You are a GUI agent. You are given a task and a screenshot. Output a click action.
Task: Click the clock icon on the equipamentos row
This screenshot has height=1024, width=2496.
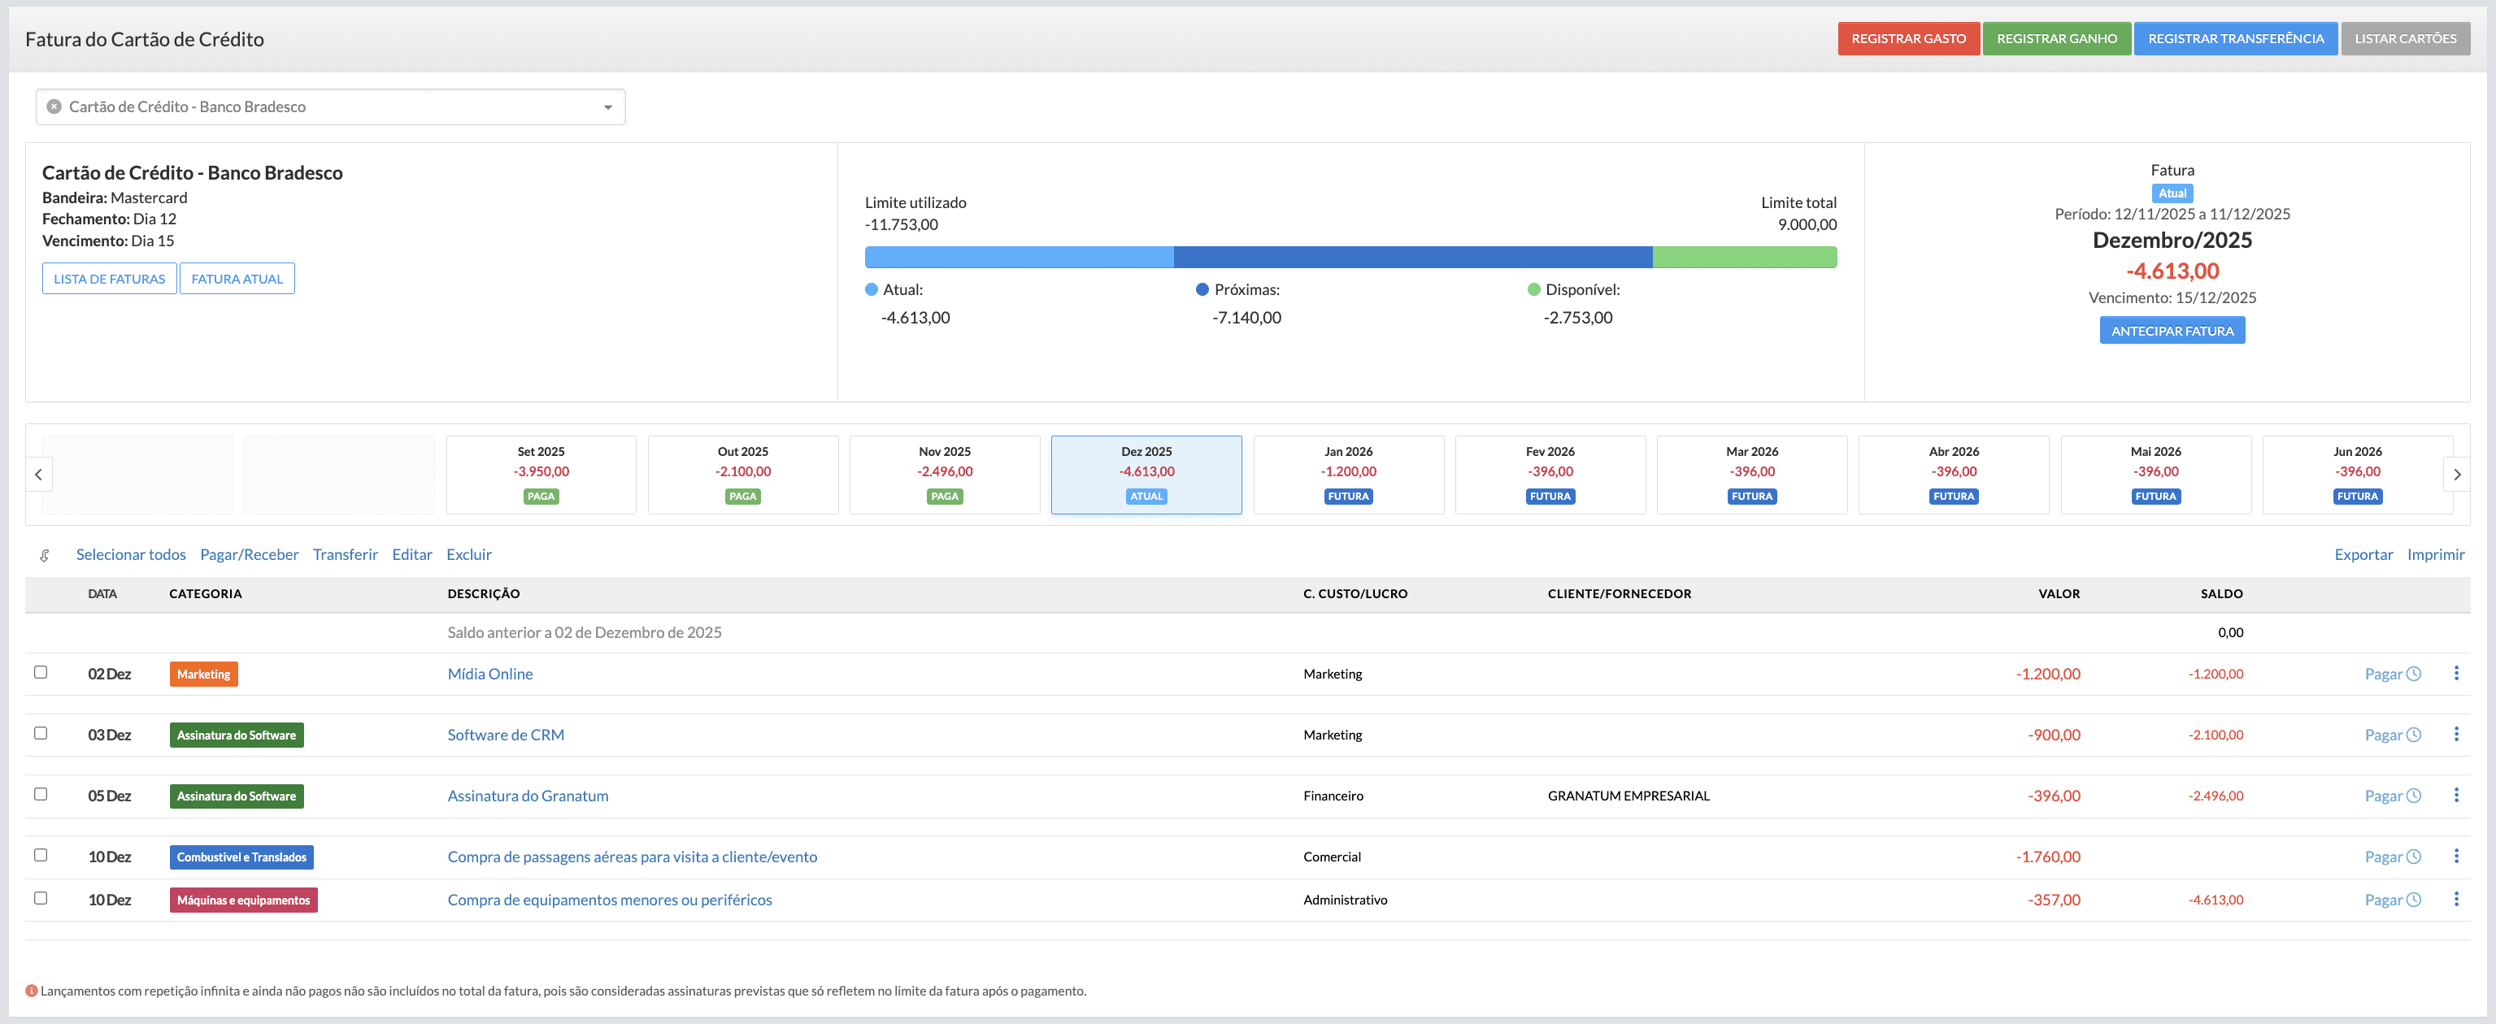point(2414,900)
